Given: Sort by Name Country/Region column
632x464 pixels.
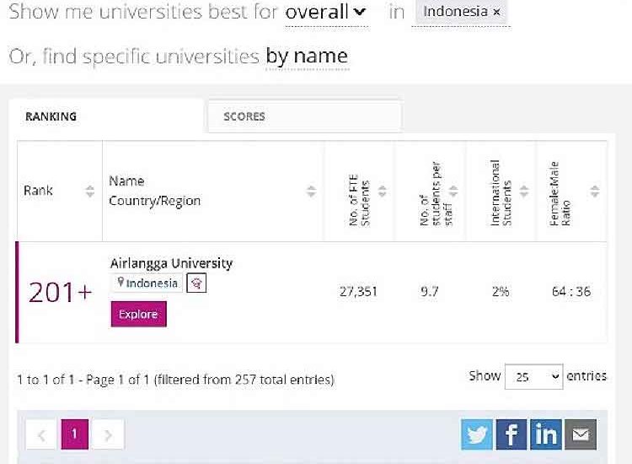Looking at the screenshot, I should [311, 191].
